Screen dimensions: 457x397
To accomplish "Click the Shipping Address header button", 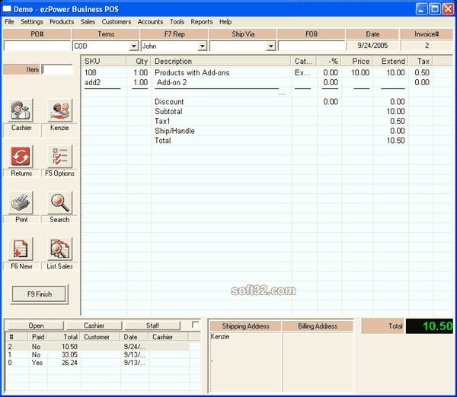I will pos(245,326).
